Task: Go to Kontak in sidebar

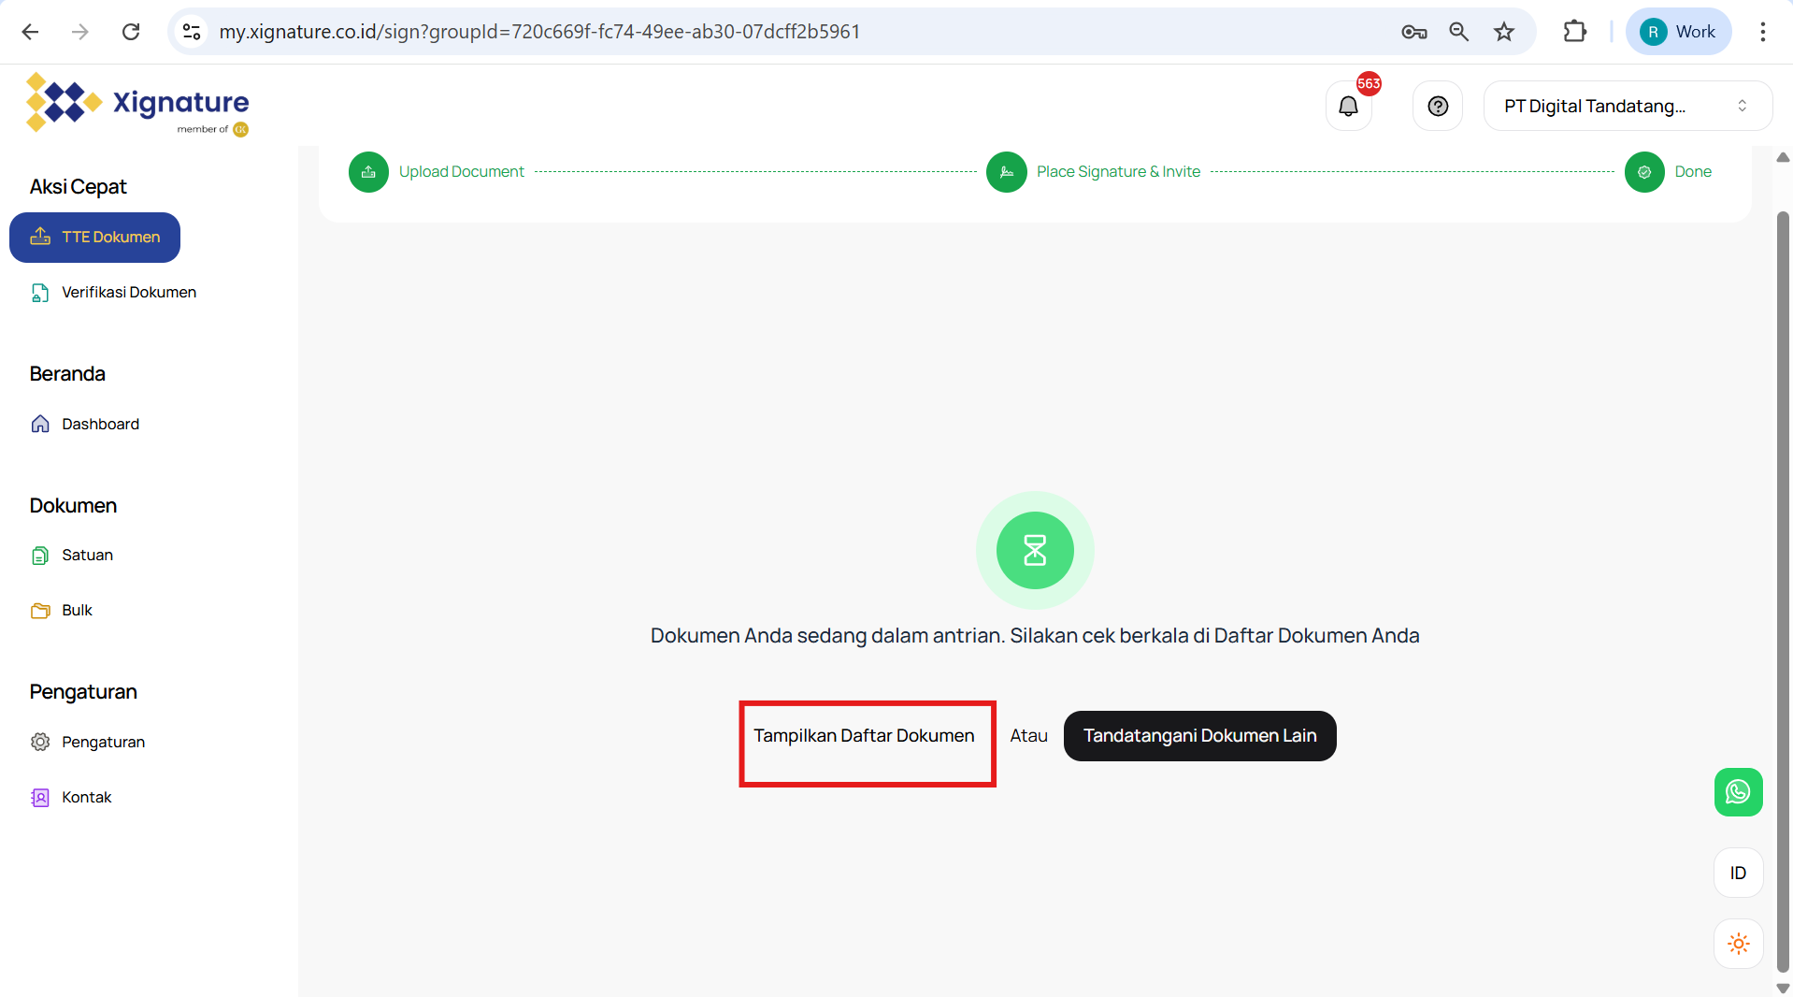Action: click(x=86, y=798)
